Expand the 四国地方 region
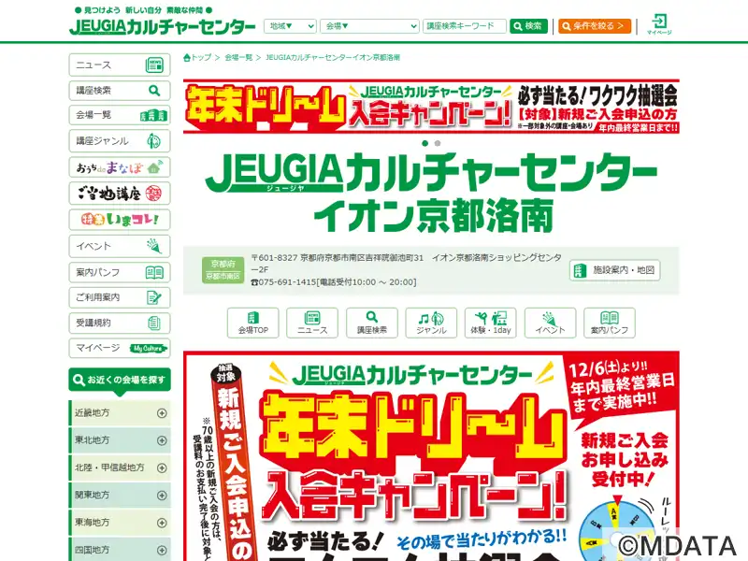The width and height of the screenshot is (748, 561). point(120,549)
